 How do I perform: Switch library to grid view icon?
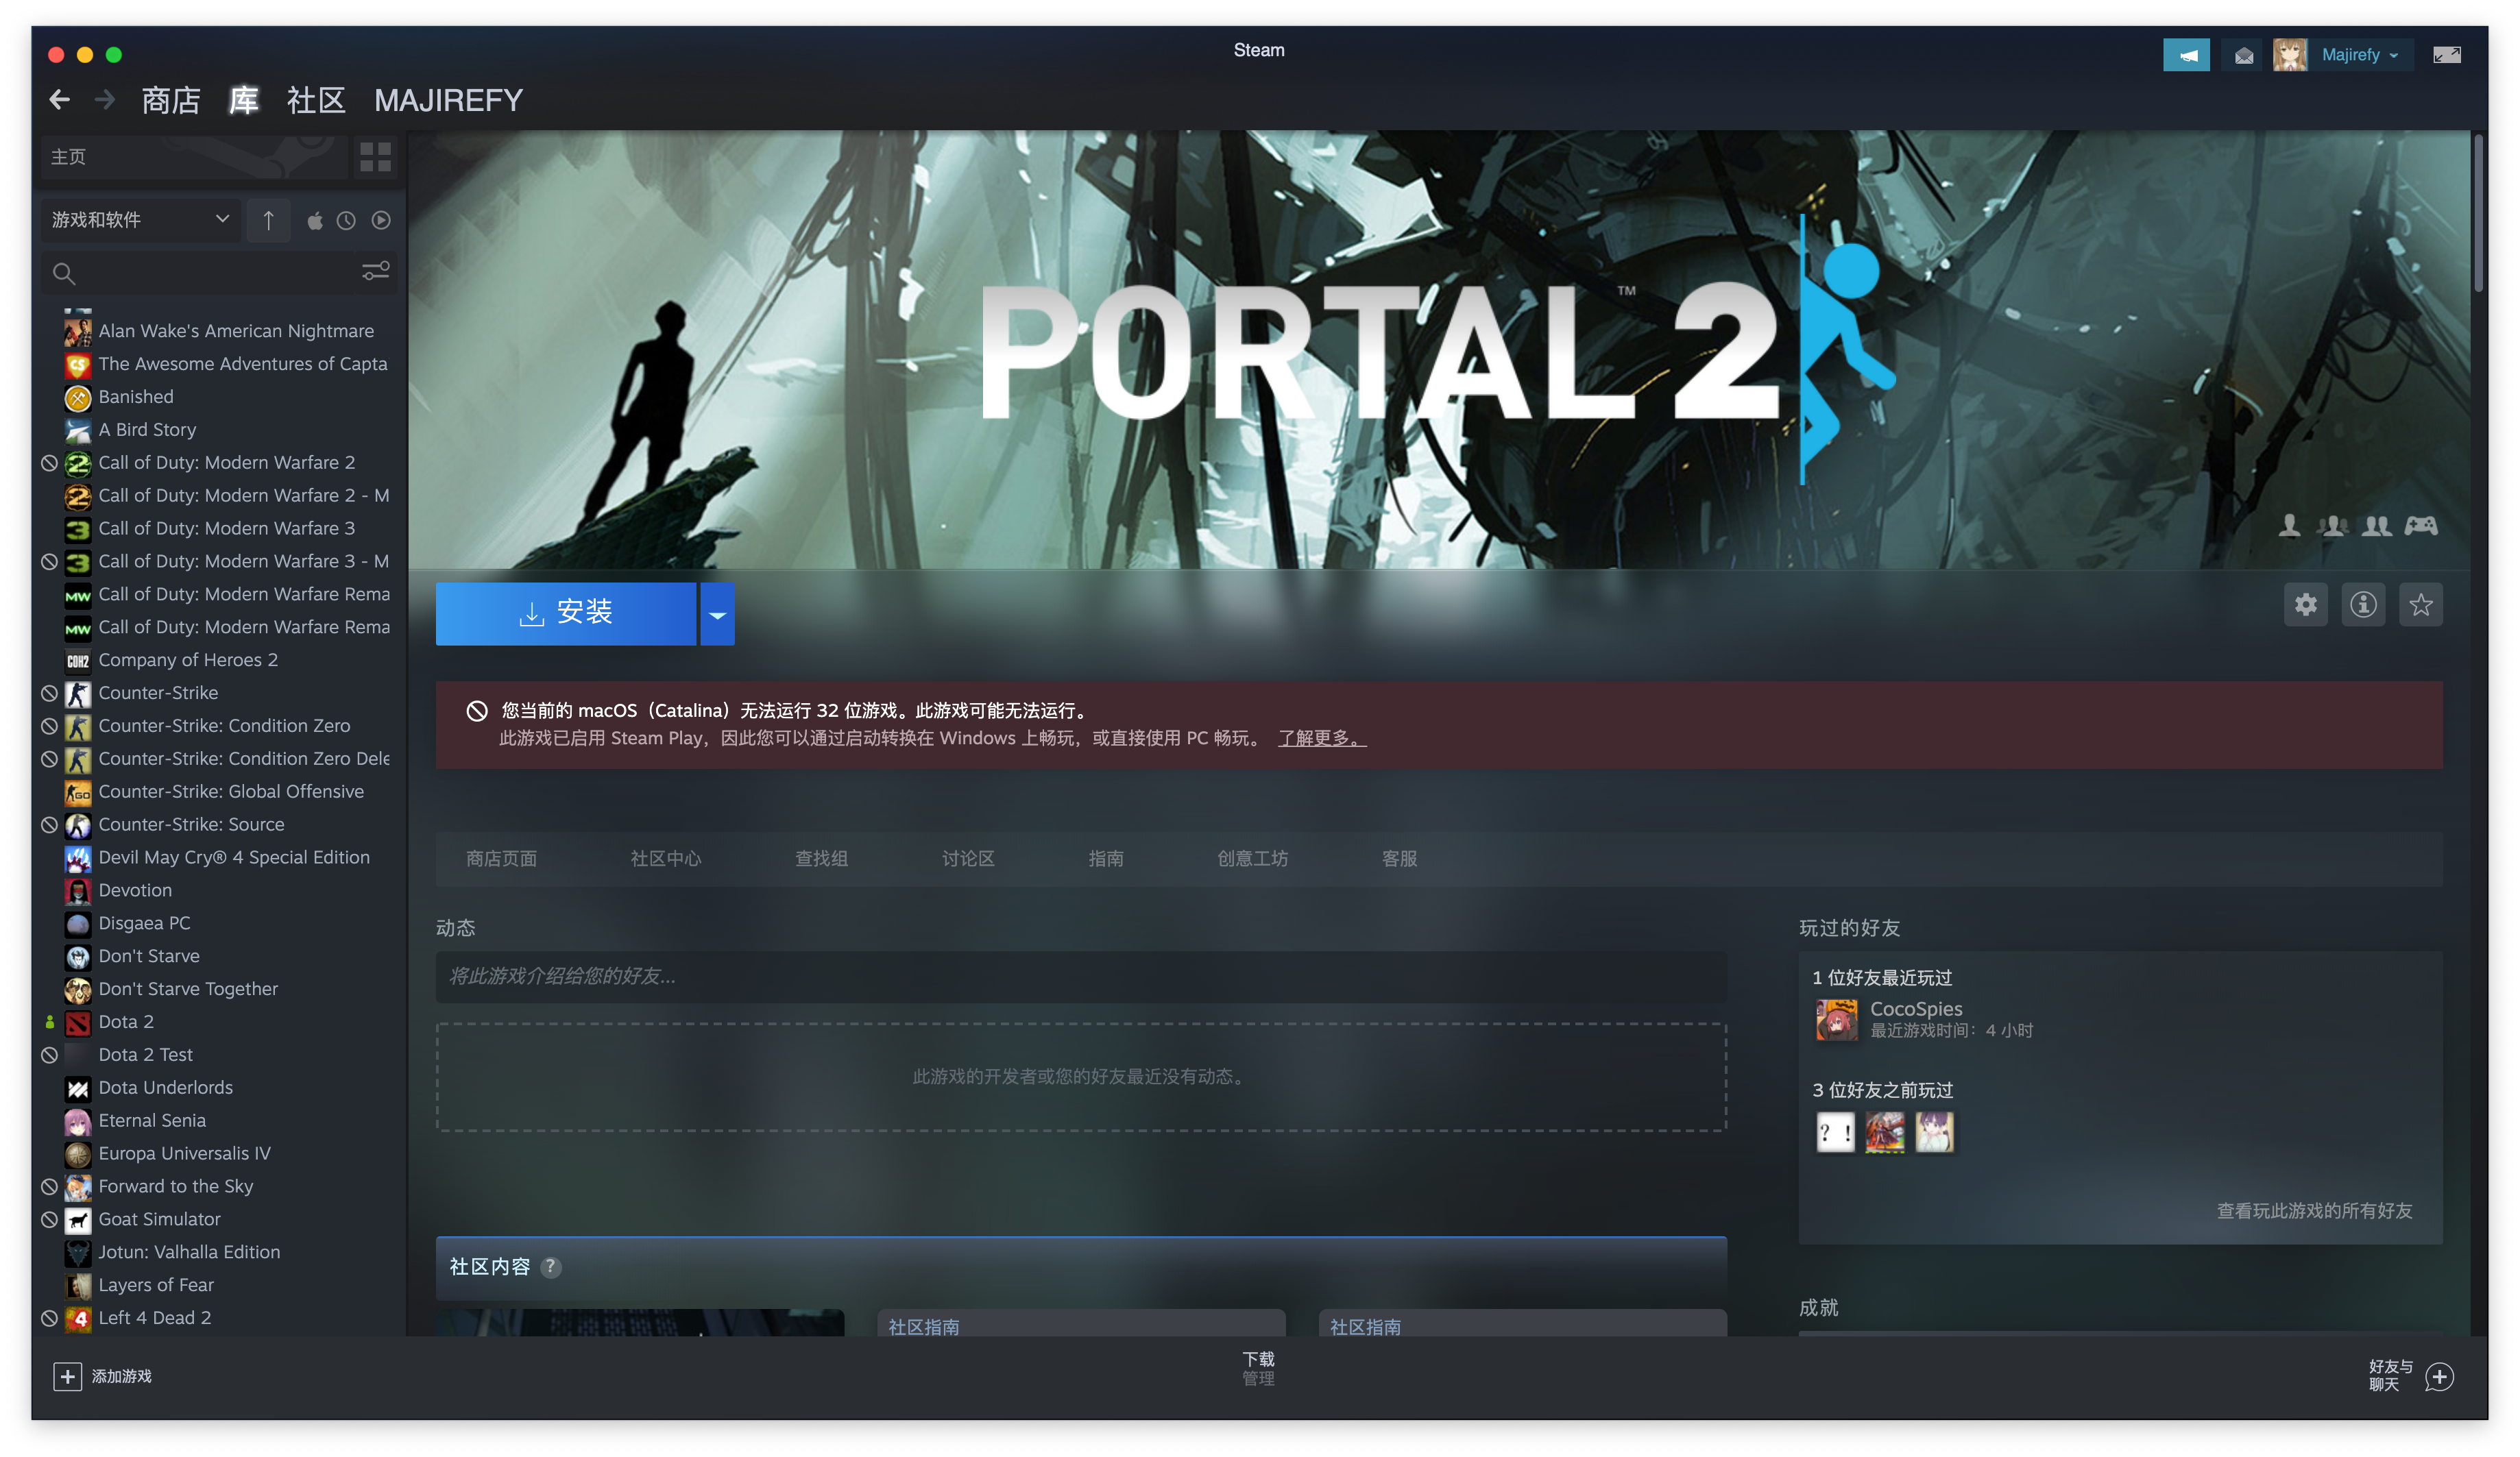coord(375,157)
